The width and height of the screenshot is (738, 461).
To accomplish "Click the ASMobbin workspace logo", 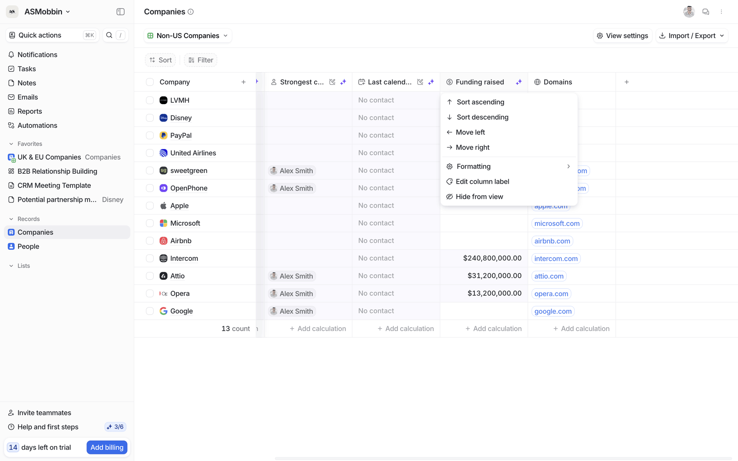I will [12, 12].
